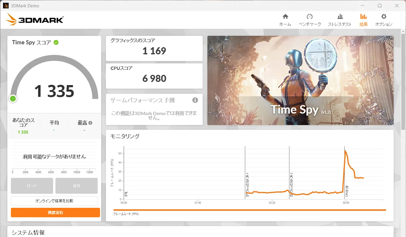
Task: Open Options (オプション) gear icon
Action: pos(384,17)
